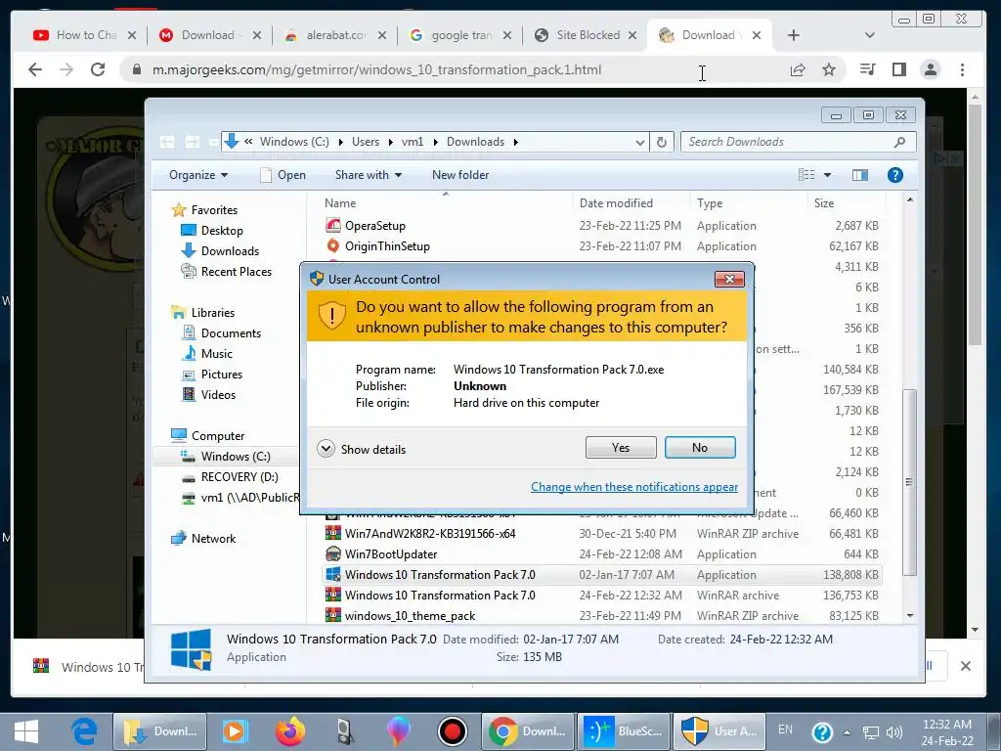
Task: Open a new Chrome tab
Action: pos(794,35)
